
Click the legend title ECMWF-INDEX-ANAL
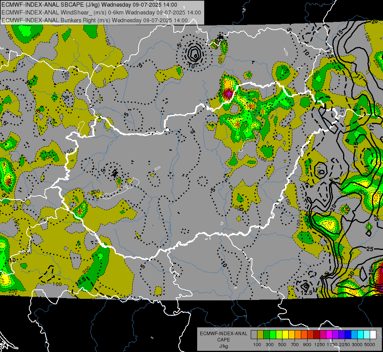[223, 334]
